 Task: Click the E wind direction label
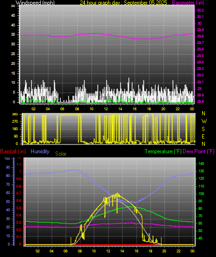pos(203,136)
